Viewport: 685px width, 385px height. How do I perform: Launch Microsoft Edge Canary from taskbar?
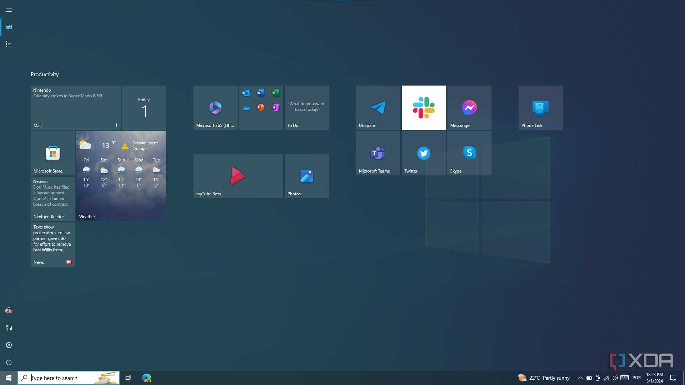tap(147, 378)
